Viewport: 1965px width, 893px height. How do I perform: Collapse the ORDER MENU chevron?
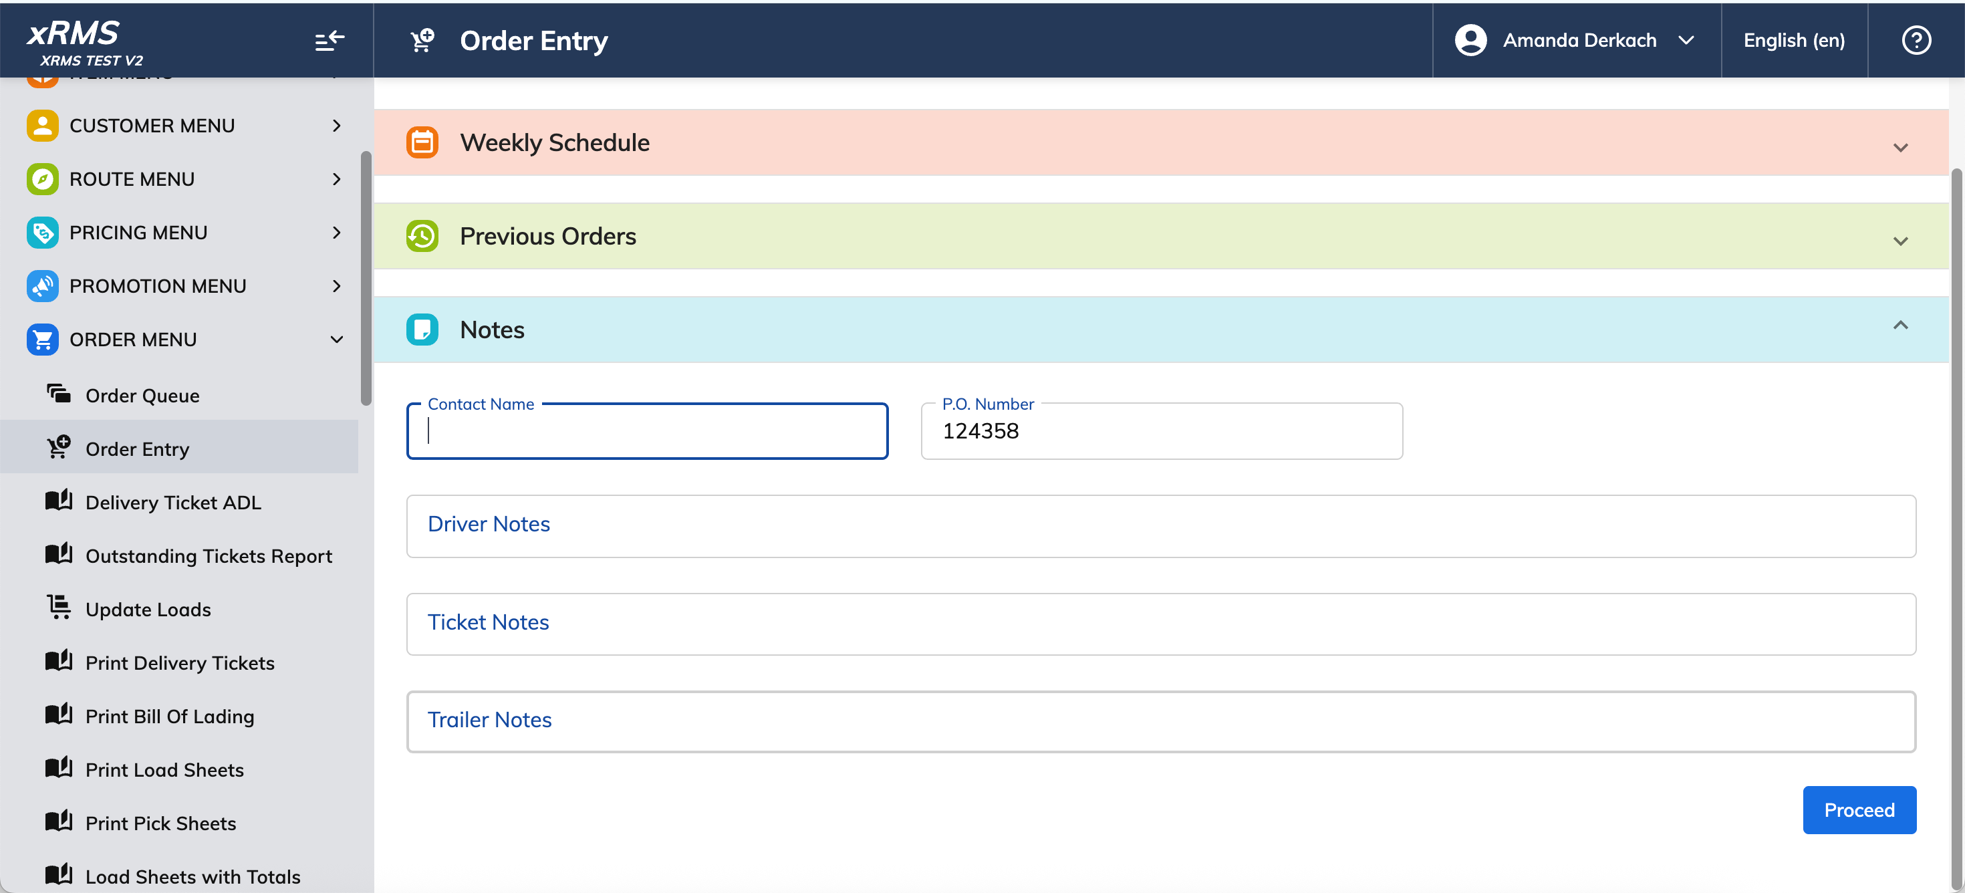(336, 340)
